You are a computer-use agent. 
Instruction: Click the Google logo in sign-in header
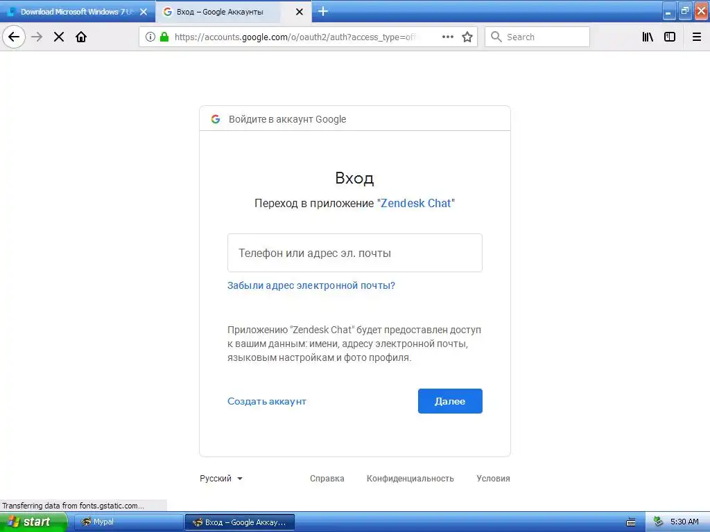coord(216,119)
